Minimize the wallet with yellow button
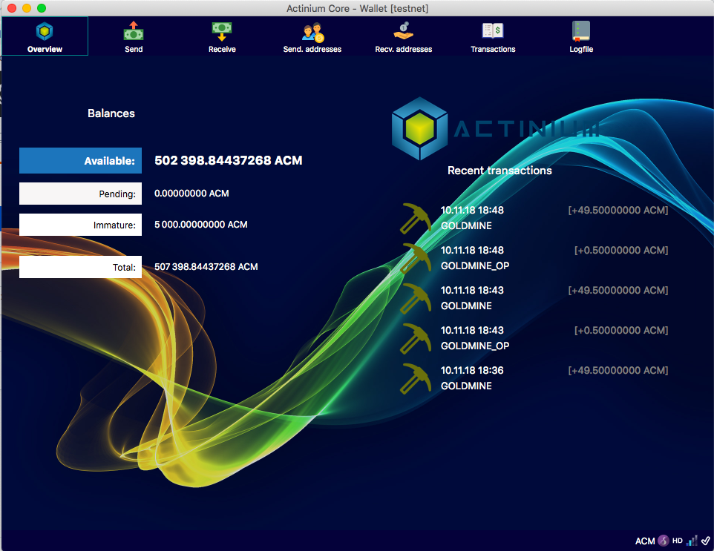The width and height of the screenshot is (714, 551). coord(27,8)
